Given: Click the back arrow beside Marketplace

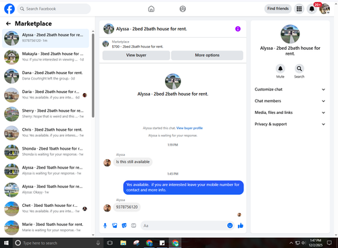Looking at the screenshot, I should 8,24.
